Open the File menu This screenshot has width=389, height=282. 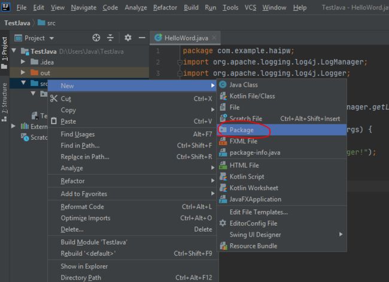coord(22,8)
